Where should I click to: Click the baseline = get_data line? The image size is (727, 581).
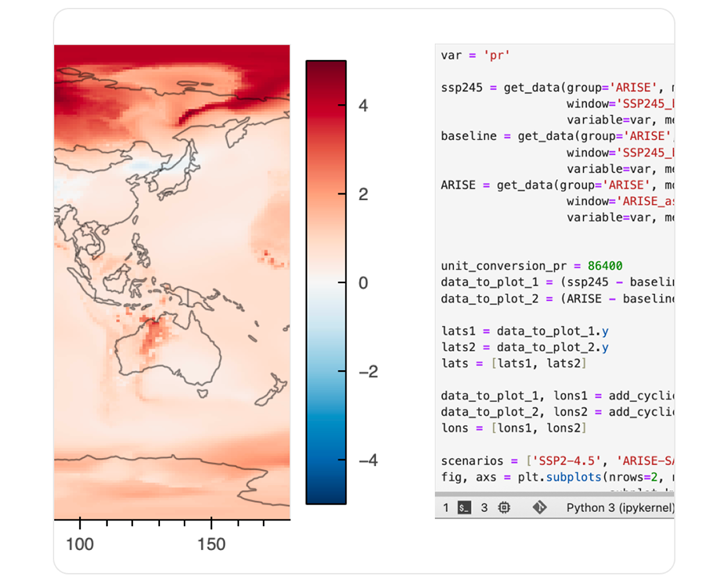tap(555, 136)
